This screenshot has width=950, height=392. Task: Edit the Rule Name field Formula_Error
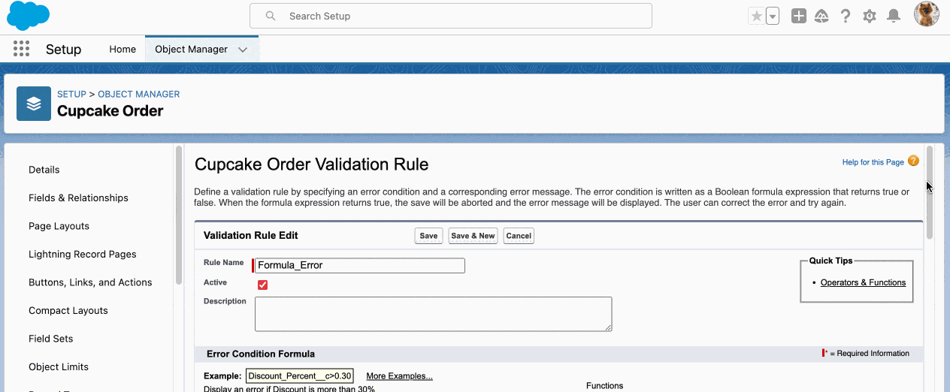(x=360, y=265)
